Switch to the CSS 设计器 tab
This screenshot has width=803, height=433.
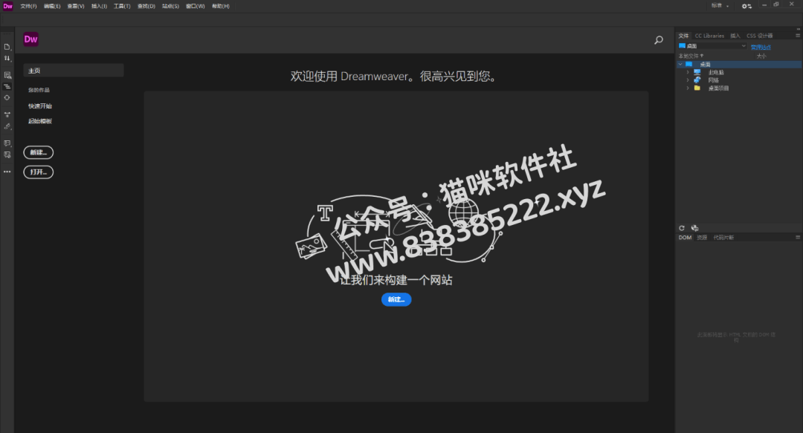(x=759, y=36)
